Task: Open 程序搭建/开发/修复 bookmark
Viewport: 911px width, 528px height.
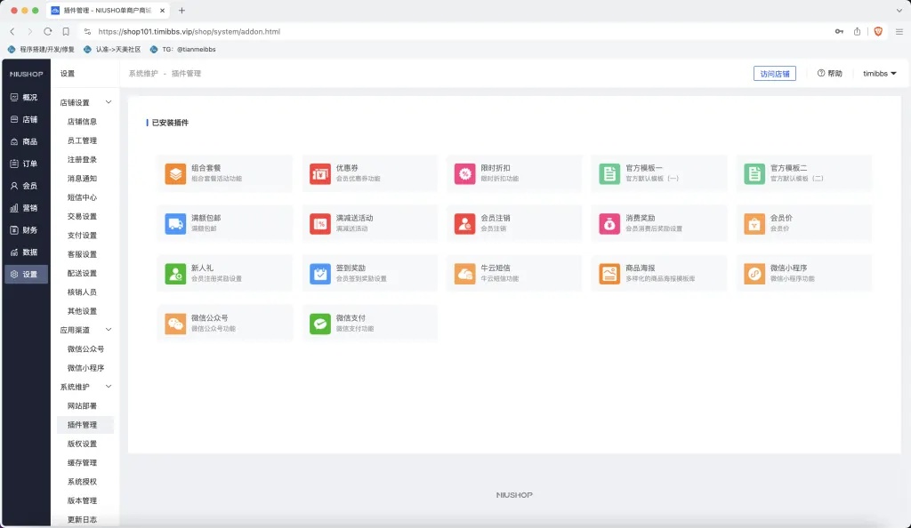Action: coord(41,49)
